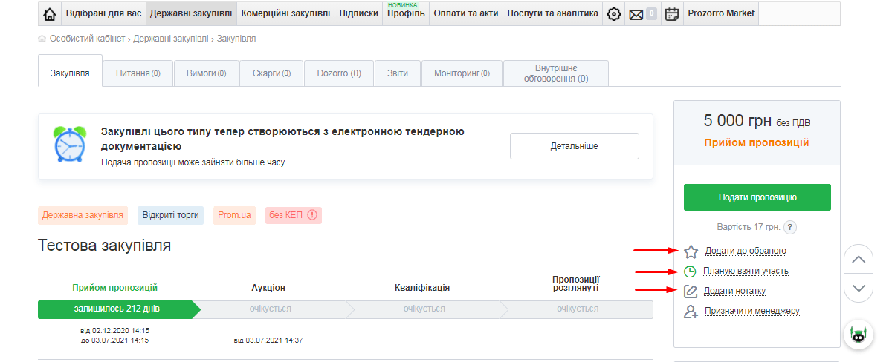Open the Dozorro tab
Viewport: 895px width, 362px height.
click(x=339, y=73)
